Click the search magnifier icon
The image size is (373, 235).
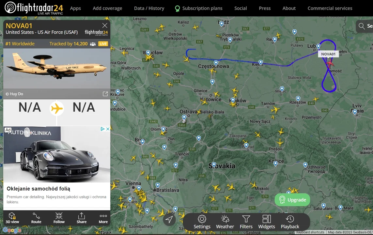pyautogui.click(x=362, y=26)
